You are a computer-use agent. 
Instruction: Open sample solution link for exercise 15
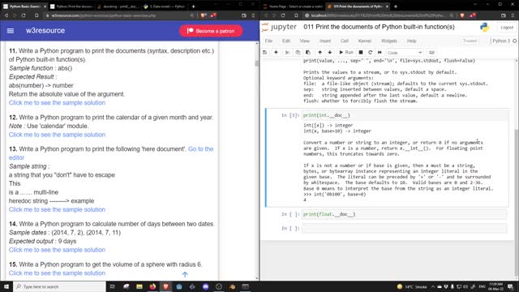coord(57,273)
